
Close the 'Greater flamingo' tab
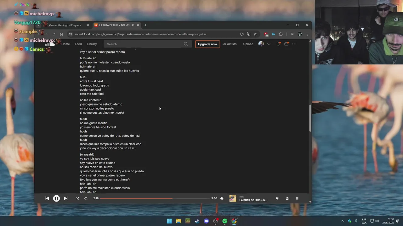point(88,25)
